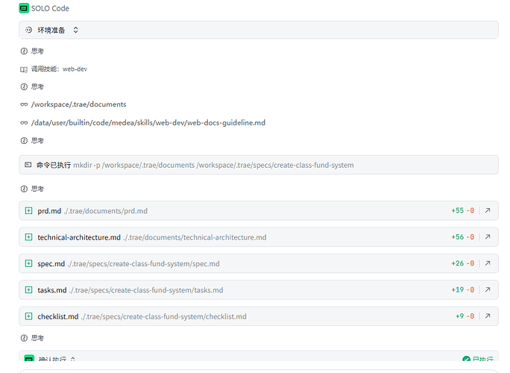This screenshot has height=373, width=510.
Task: Click the added-file icon for prd.md
Action: (x=28, y=210)
